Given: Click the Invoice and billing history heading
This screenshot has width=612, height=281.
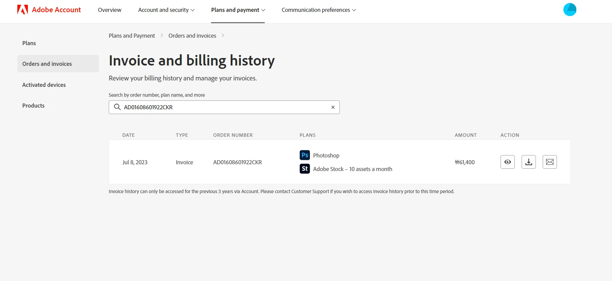Looking at the screenshot, I should 192,61.
